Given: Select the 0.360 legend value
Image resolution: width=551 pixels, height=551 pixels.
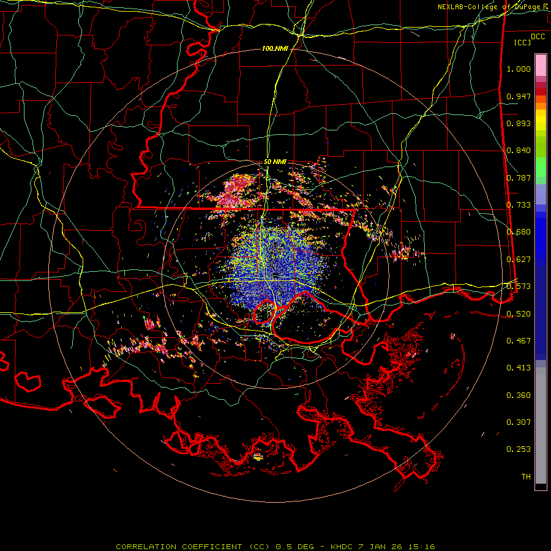Looking at the screenshot, I should click(519, 395).
